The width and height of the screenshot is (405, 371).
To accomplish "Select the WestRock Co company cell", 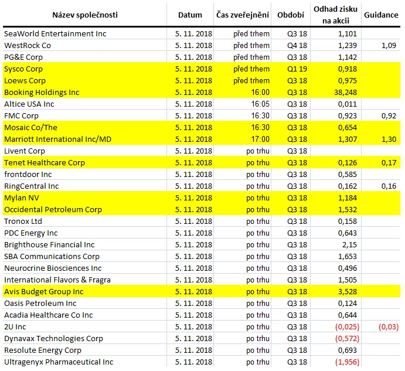I will (85, 46).
